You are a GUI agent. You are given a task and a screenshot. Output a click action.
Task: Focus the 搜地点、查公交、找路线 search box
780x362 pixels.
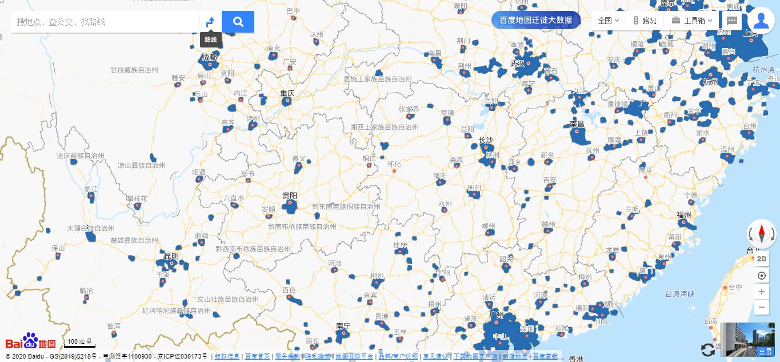click(x=106, y=22)
